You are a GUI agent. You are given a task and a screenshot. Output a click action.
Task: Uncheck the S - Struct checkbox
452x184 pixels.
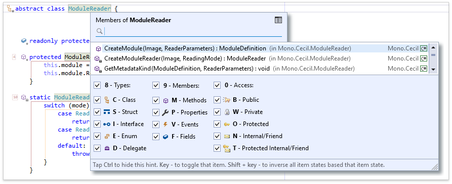(97, 112)
